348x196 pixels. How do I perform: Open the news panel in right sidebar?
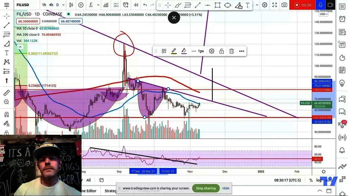tap(342, 32)
